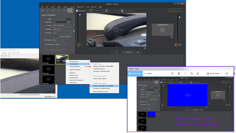
Task: Open the Switch menu in Wirecast
Action: point(53,7)
